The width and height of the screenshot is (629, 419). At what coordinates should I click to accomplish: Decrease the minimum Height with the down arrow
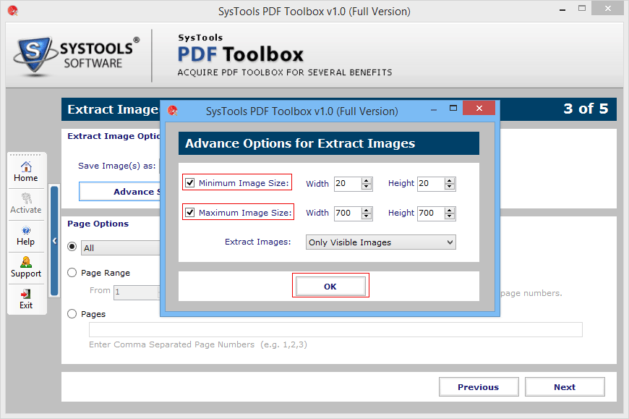click(x=450, y=187)
